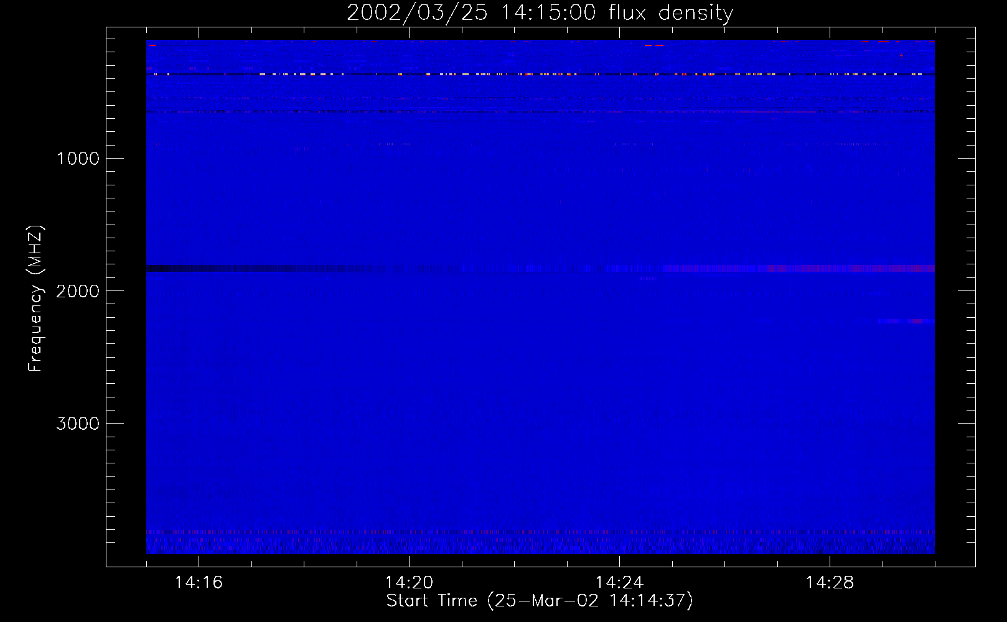This screenshot has width=1007, height=622.
Task: Click the 'Frequency (MHZ)' y-axis label
Action: (x=36, y=299)
